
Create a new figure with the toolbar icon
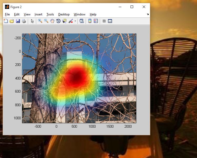click(x=6, y=21)
